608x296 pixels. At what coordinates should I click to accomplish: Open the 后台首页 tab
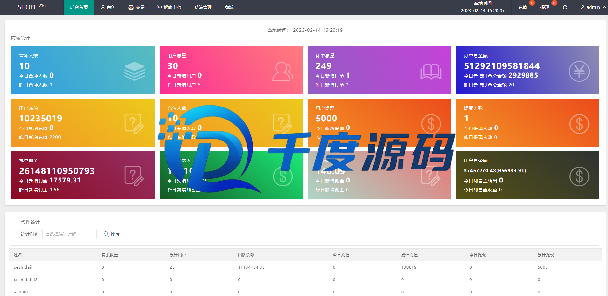coord(79,7)
